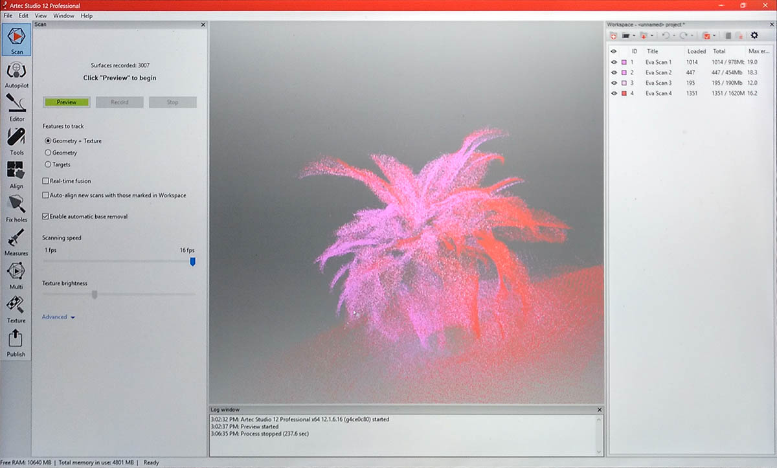Open the Window menu
777x468 pixels.
tap(63, 16)
